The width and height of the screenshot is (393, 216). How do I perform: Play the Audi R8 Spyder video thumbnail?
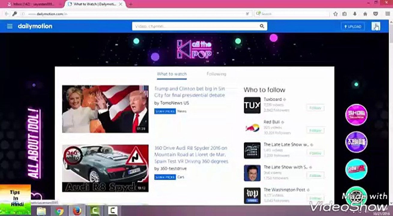click(x=105, y=168)
